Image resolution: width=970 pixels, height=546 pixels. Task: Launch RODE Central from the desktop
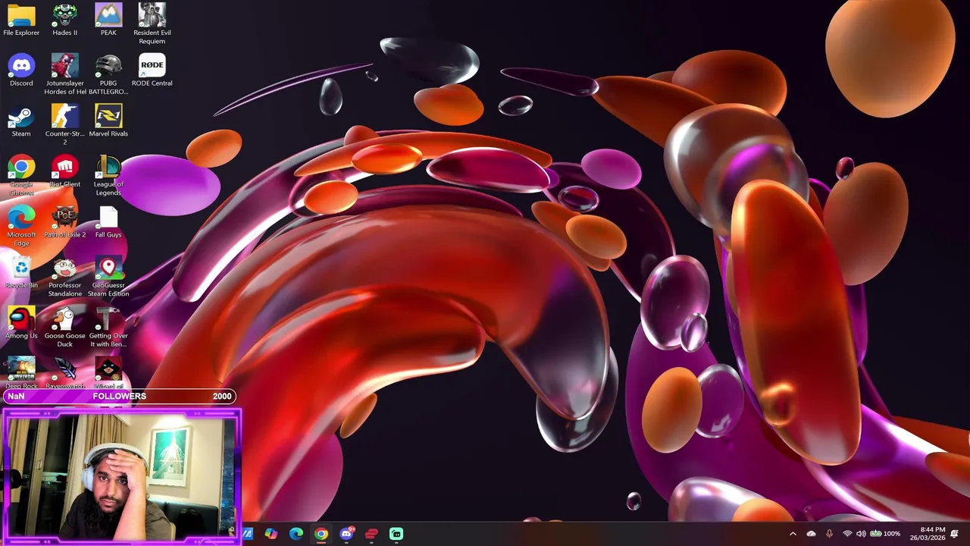pos(152,71)
